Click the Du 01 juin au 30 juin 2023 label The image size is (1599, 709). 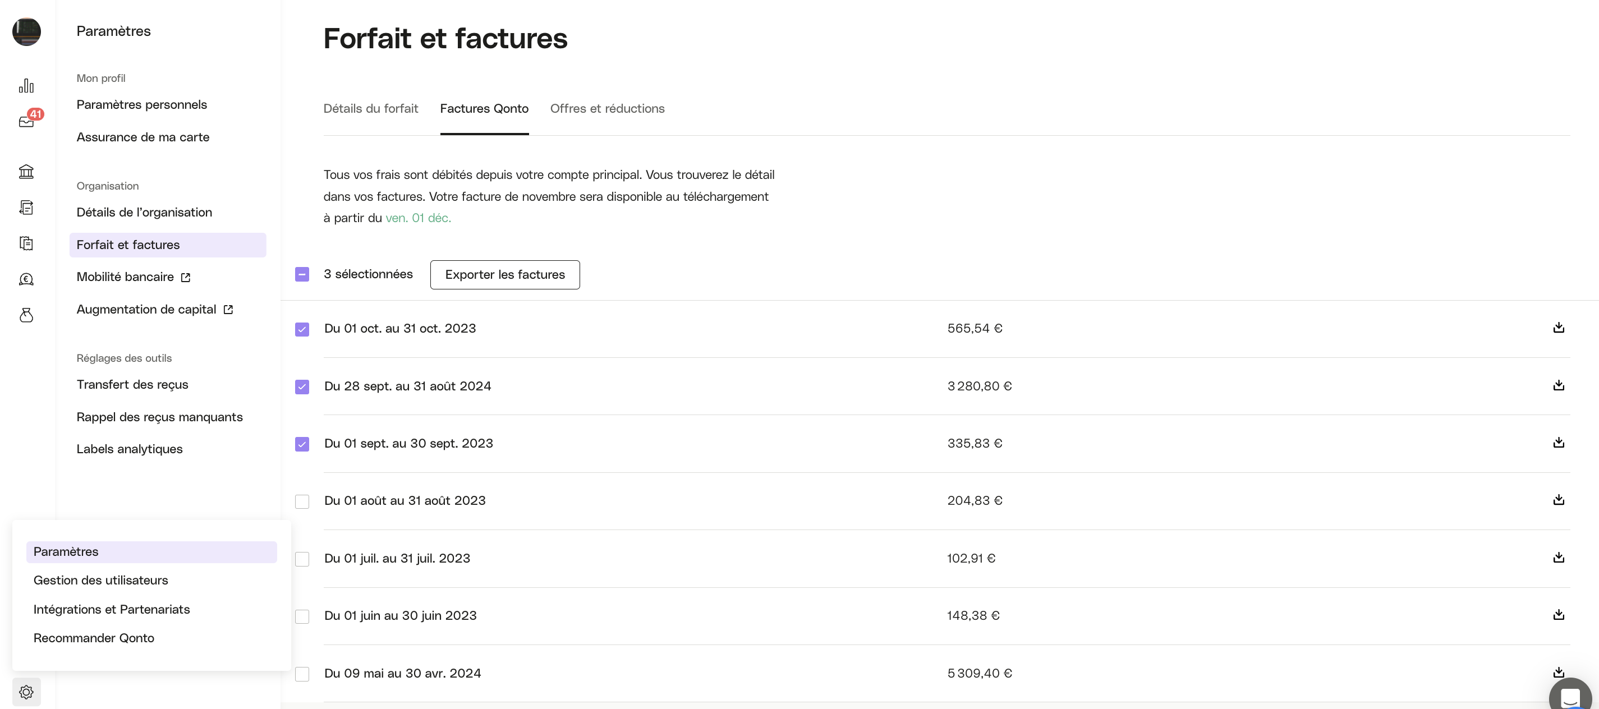pyautogui.click(x=401, y=615)
